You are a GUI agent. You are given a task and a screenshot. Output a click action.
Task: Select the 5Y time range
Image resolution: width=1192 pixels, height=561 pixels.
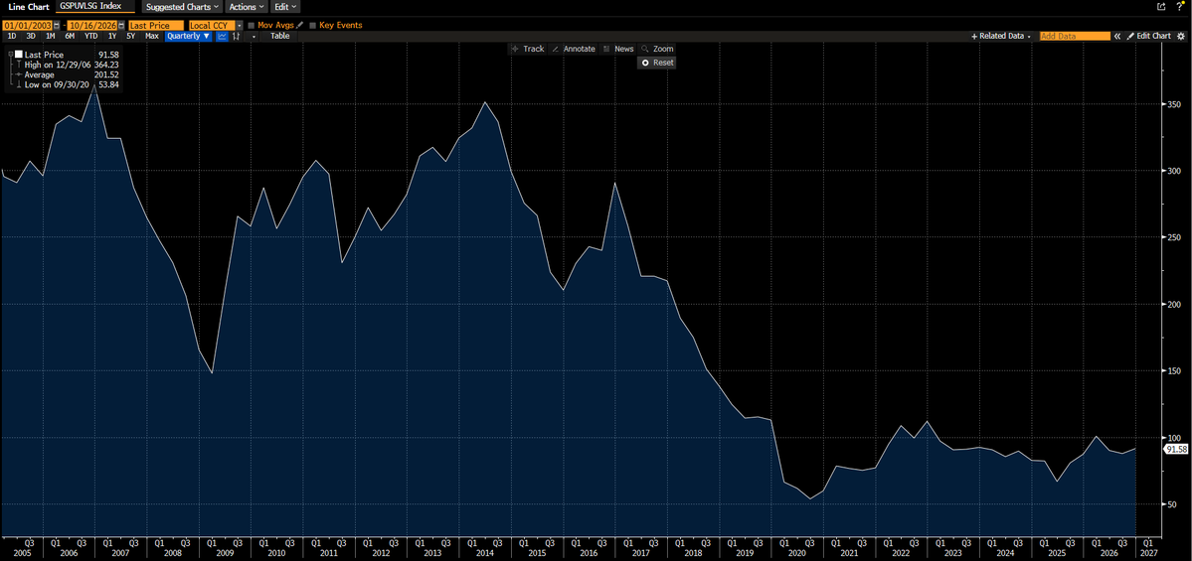[131, 36]
